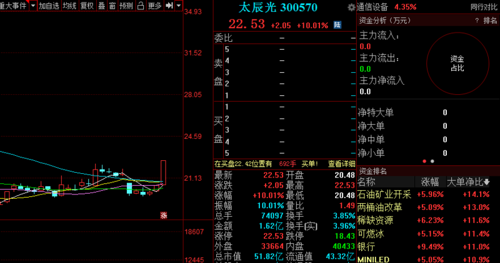The width and height of the screenshot is (500, 263).
Task: Click the 换手 value 3.85%
Action: tap(344, 216)
